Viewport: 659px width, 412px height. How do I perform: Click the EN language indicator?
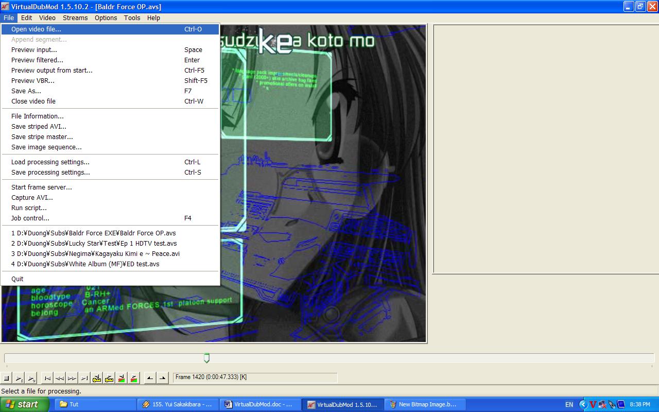click(569, 405)
